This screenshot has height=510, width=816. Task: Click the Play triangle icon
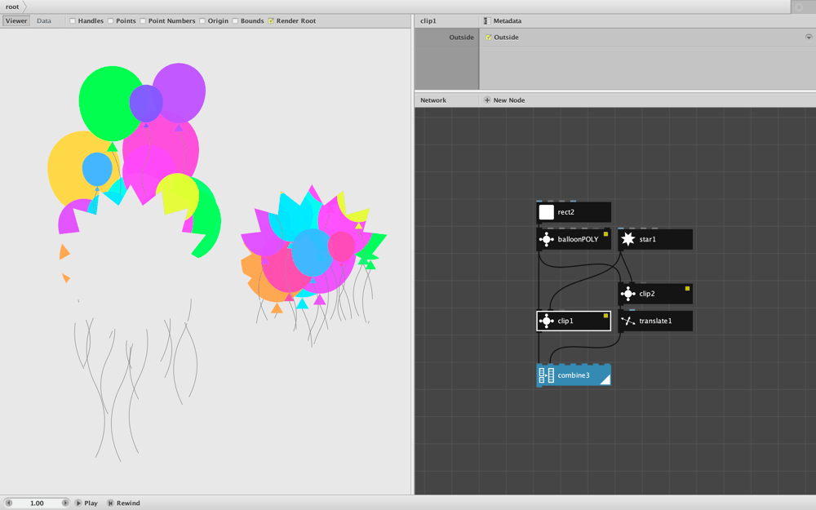(78, 503)
